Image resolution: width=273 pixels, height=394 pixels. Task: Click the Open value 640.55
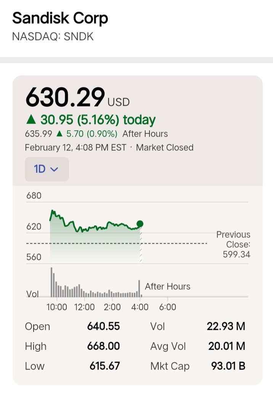pyautogui.click(x=103, y=326)
